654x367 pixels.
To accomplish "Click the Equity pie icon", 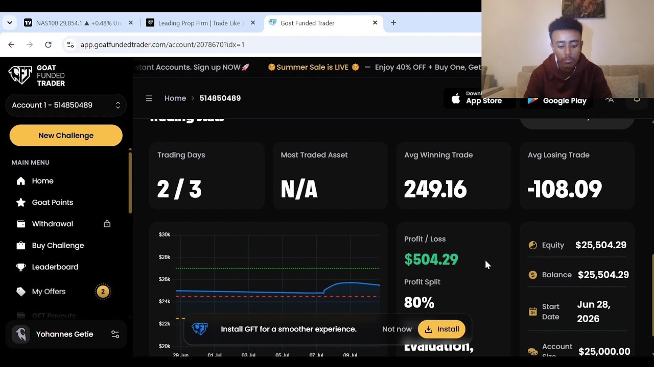I will coord(533,245).
